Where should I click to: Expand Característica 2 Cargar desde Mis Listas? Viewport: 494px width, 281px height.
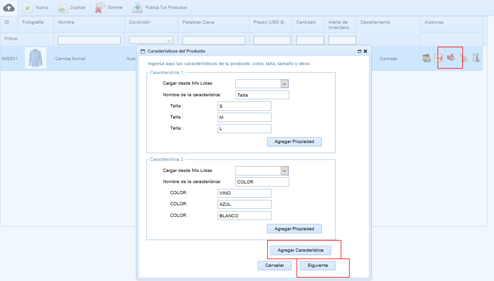(284, 171)
